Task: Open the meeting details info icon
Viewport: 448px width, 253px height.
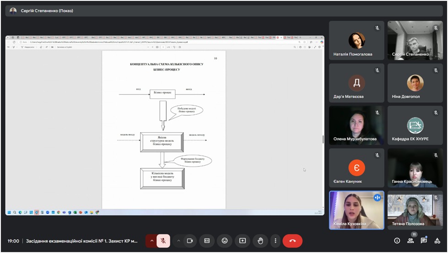Action: pos(397,241)
